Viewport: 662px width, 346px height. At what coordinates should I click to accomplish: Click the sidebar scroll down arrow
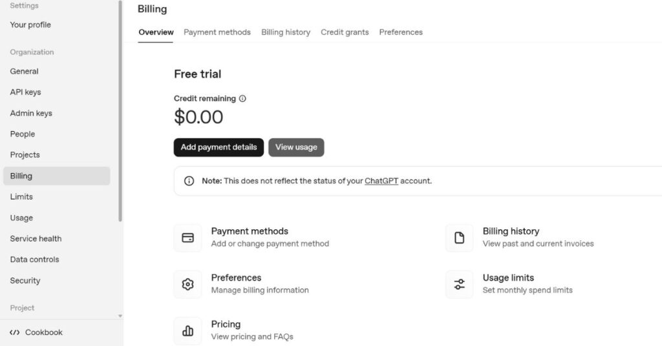(x=120, y=316)
